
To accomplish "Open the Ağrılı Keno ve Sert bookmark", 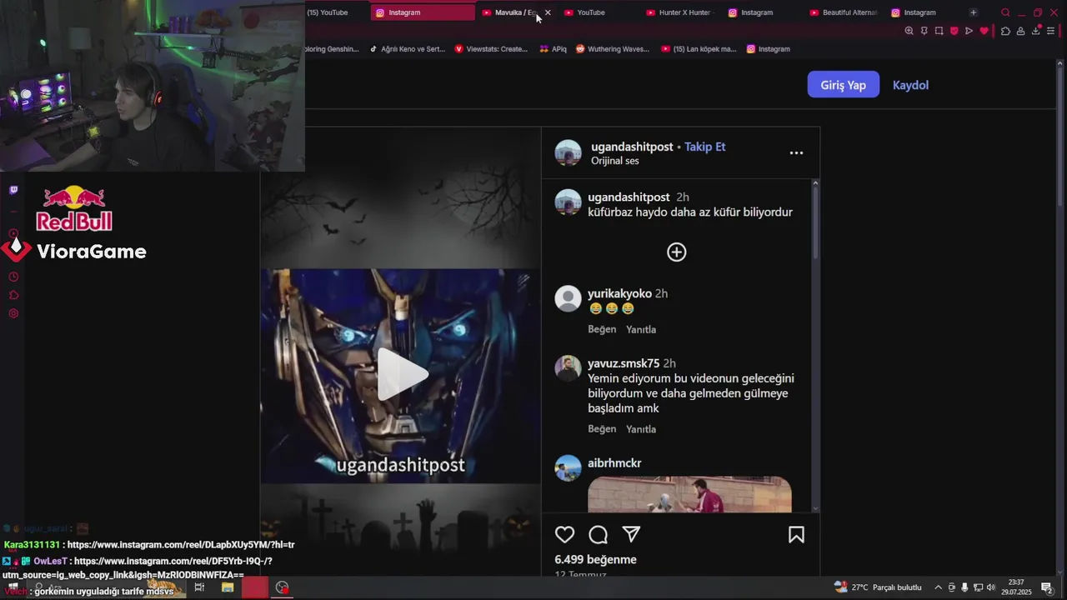I will 407,49.
